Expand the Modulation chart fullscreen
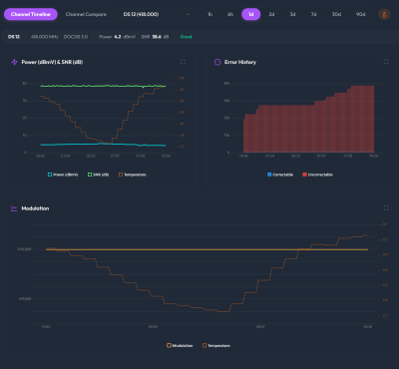This screenshot has height=369, width=399. coord(386,208)
